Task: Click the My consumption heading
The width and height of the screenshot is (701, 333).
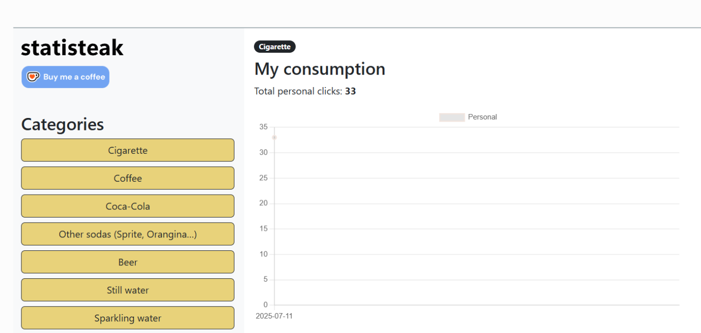Action: (320, 69)
